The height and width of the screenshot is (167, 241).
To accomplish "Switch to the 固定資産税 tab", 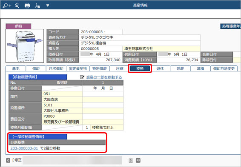I will [78, 68].
